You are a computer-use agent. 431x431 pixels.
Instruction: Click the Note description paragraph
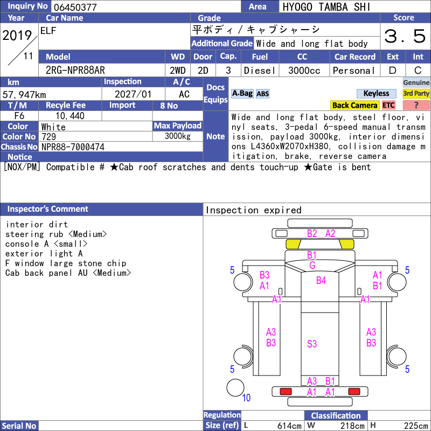click(329, 137)
